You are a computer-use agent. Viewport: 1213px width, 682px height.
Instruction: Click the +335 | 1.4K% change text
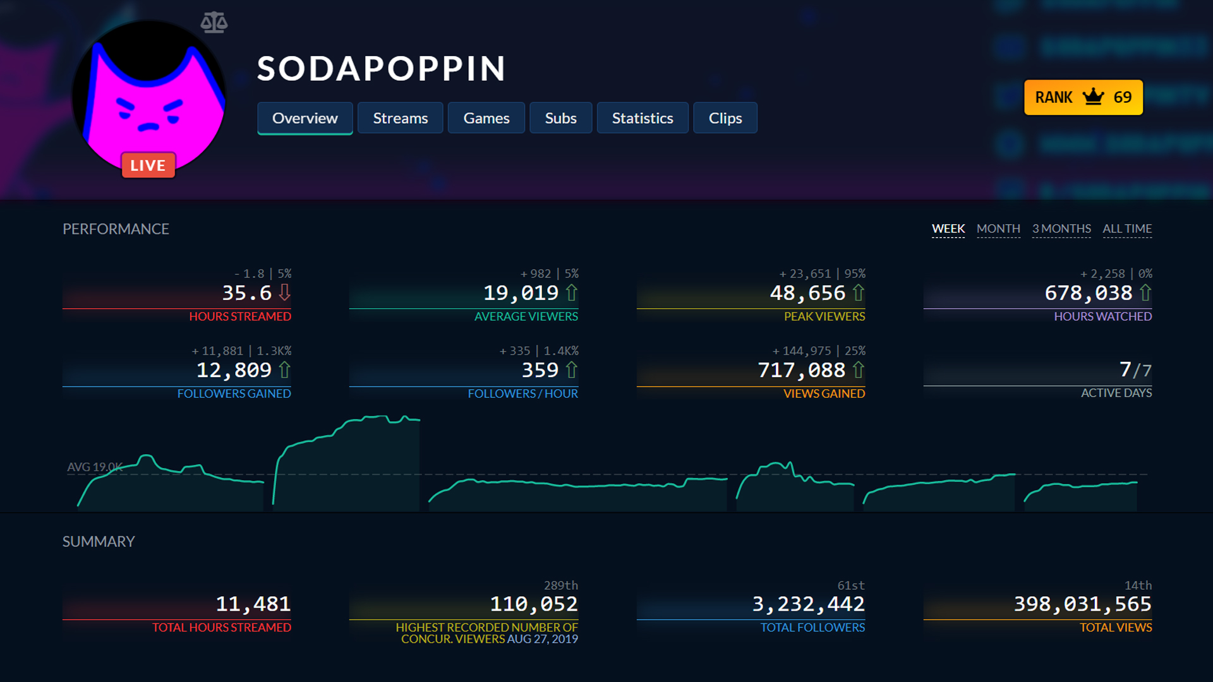pos(539,350)
